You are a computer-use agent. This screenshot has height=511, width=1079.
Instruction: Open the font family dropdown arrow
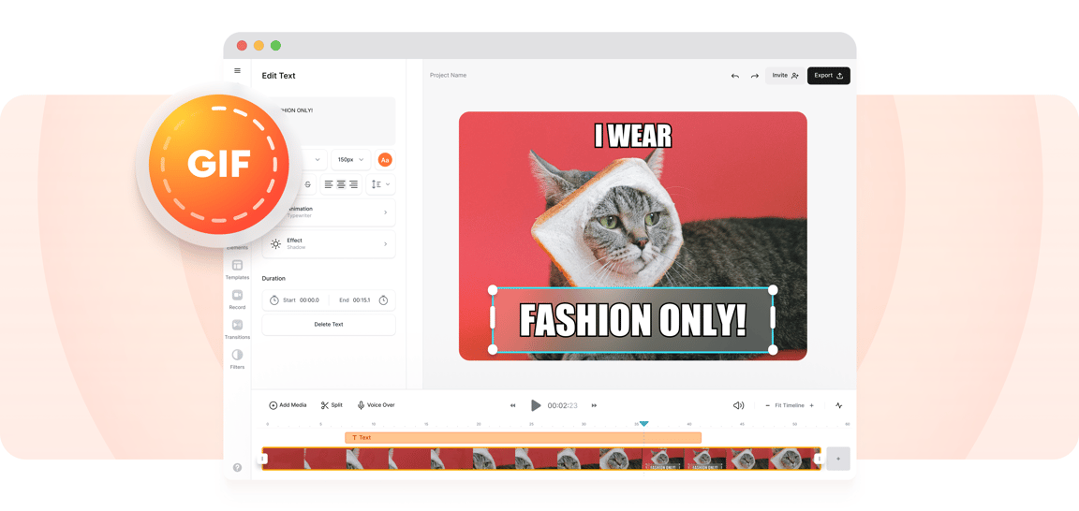point(318,159)
